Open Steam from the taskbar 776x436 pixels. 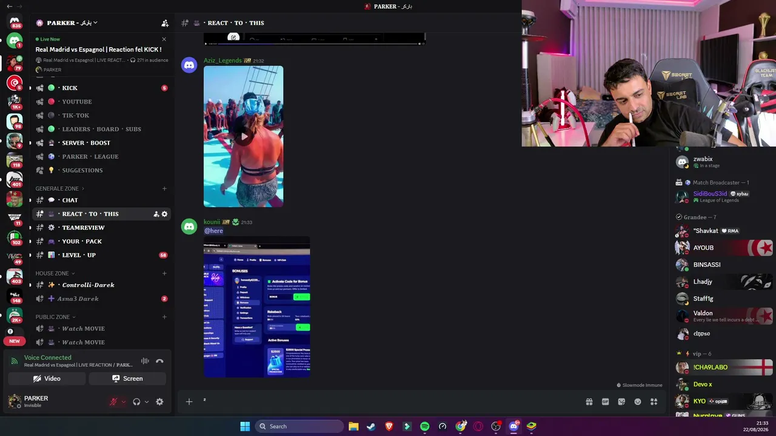[371, 426]
